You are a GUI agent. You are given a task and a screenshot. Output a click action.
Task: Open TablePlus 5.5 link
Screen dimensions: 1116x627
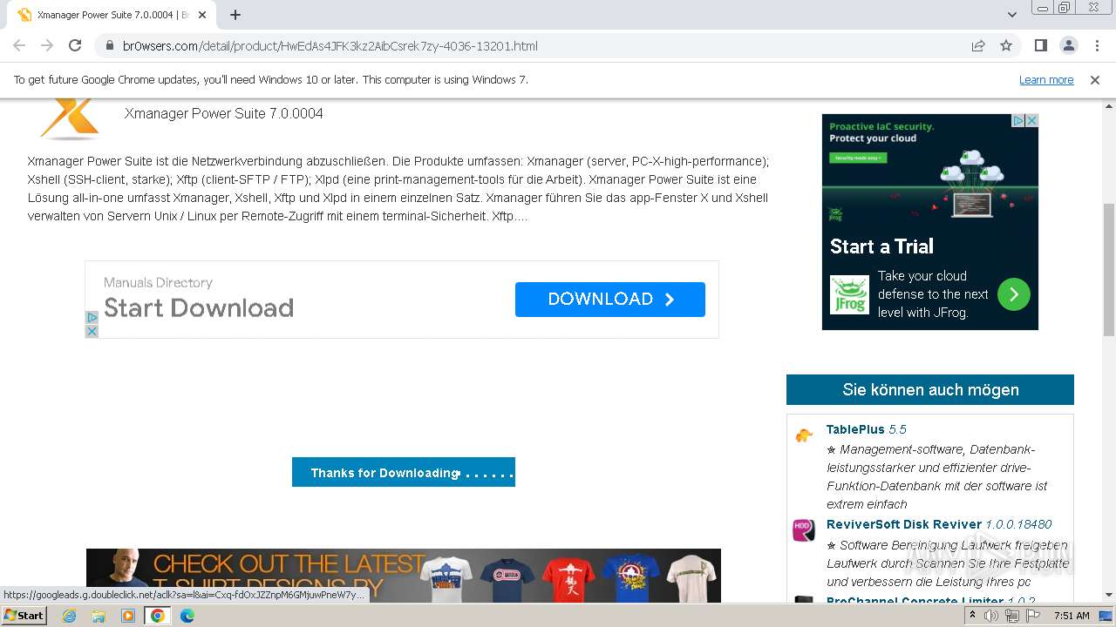(867, 429)
